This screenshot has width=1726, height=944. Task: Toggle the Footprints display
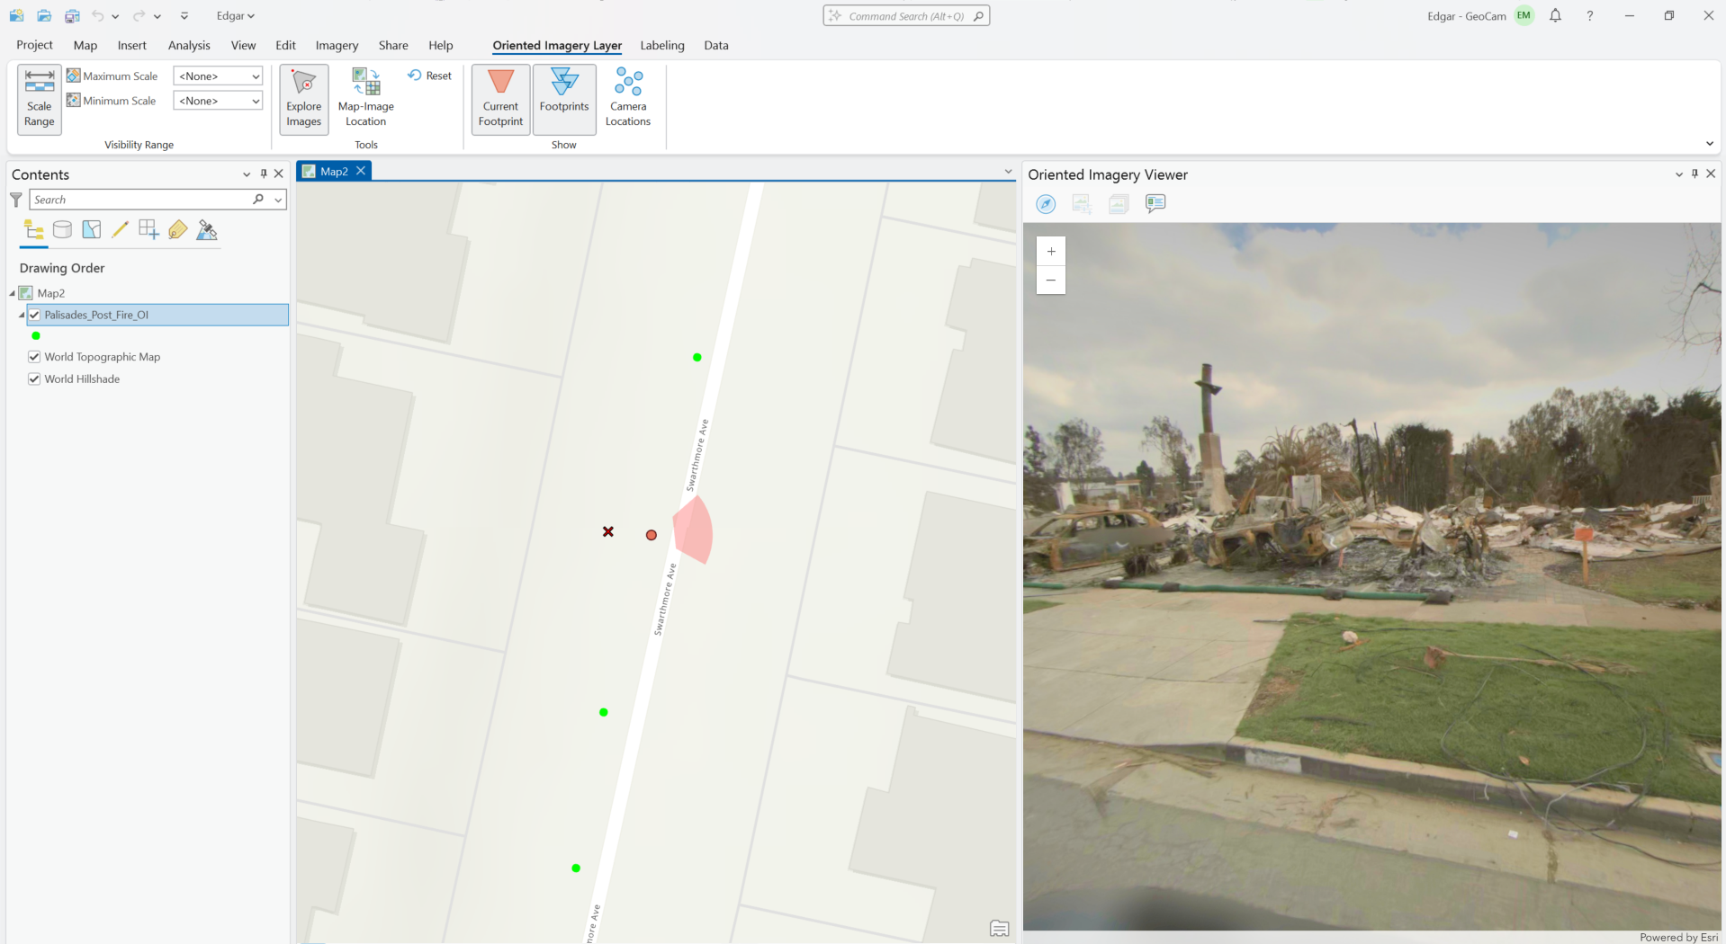564,99
